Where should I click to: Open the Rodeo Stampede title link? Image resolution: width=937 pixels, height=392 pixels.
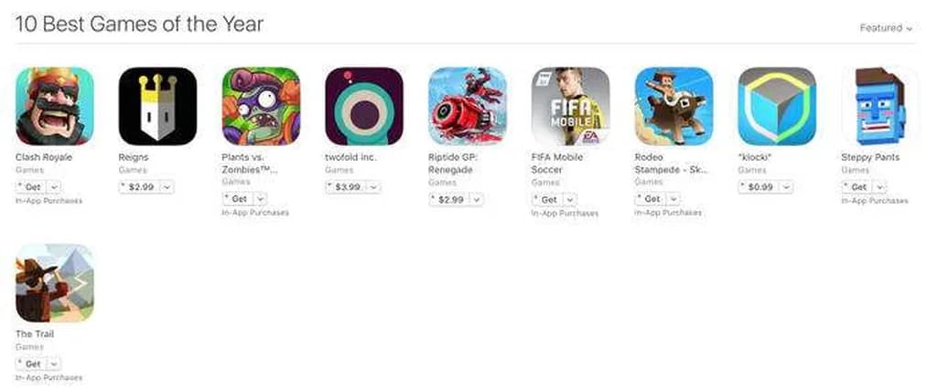tap(672, 164)
